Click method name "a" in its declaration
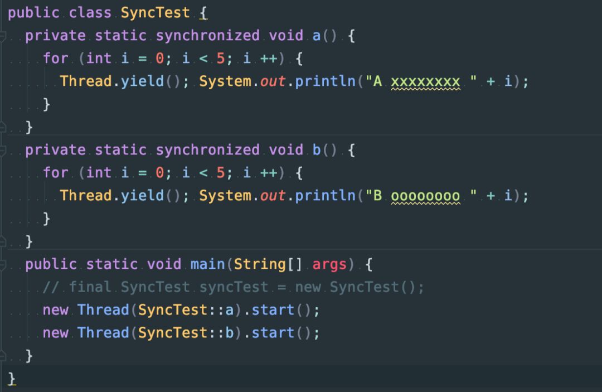602x392 pixels. pos(317,36)
